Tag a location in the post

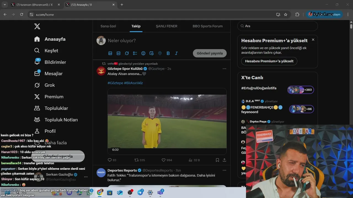[x=160, y=53]
